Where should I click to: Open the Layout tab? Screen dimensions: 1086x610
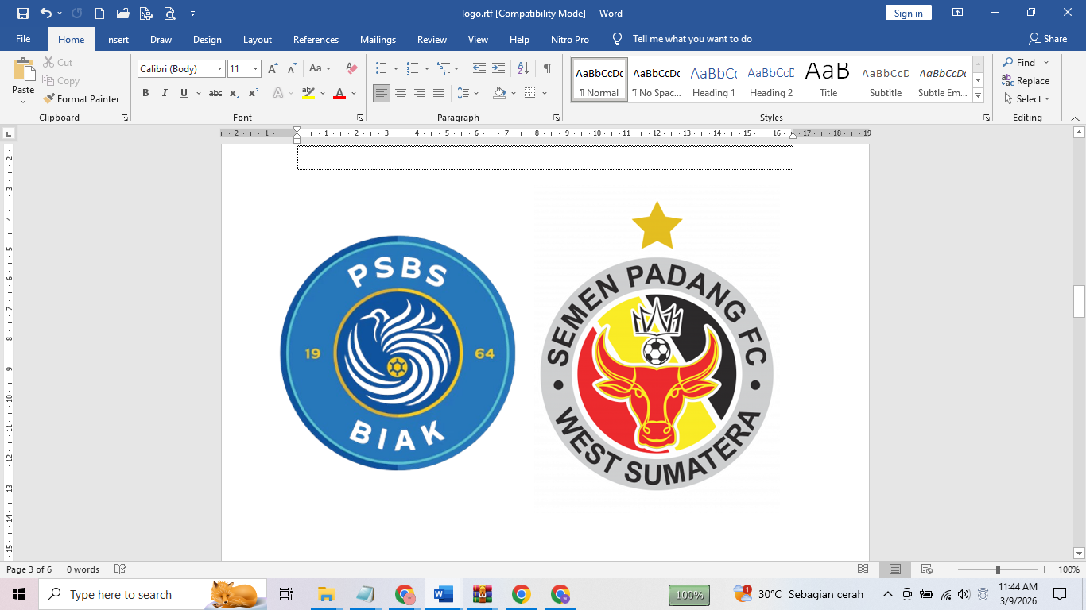click(x=257, y=39)
